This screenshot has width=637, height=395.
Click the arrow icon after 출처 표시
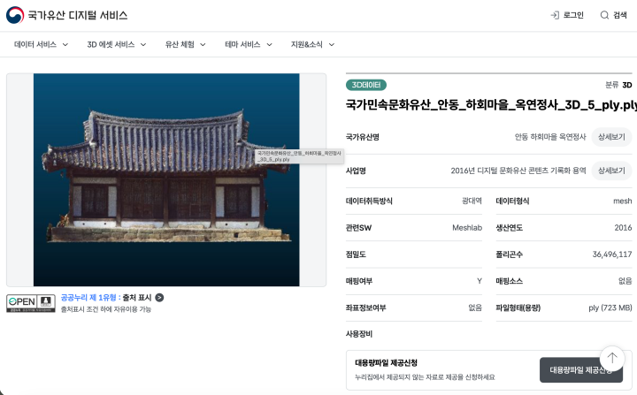[159, 298]
